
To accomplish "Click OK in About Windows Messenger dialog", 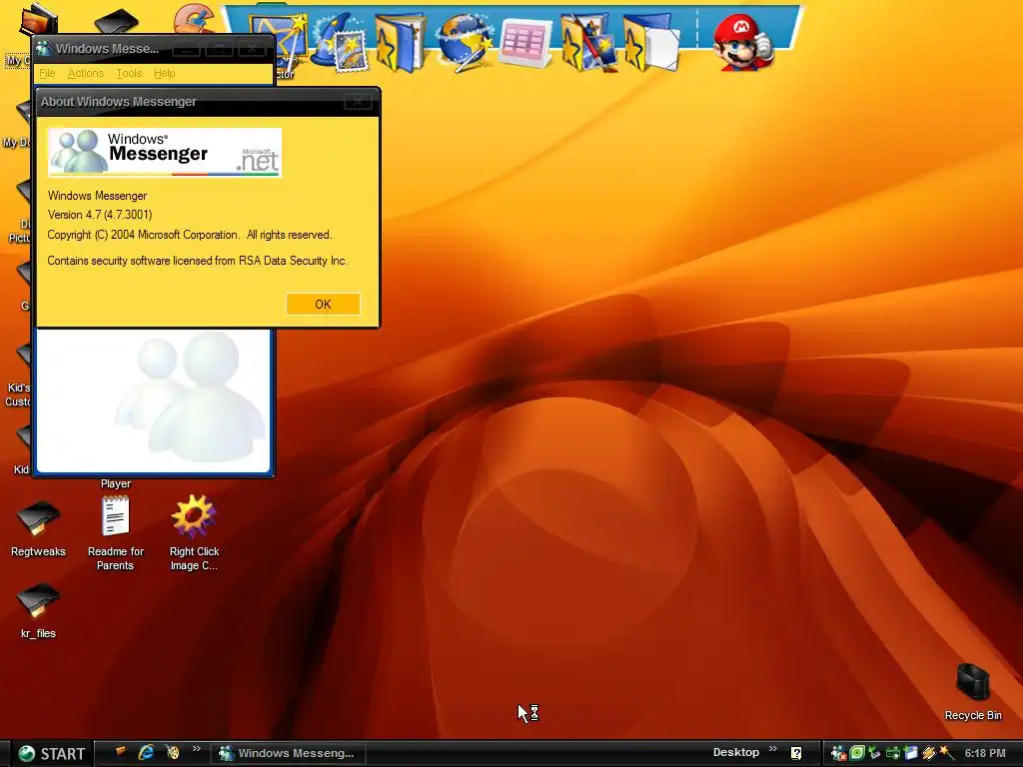I will (x=323, y=304).
